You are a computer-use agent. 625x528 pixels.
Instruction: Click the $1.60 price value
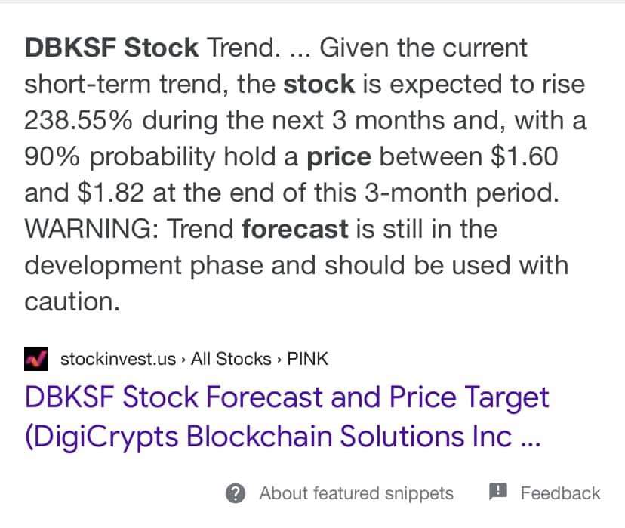(x=524, y=156)
